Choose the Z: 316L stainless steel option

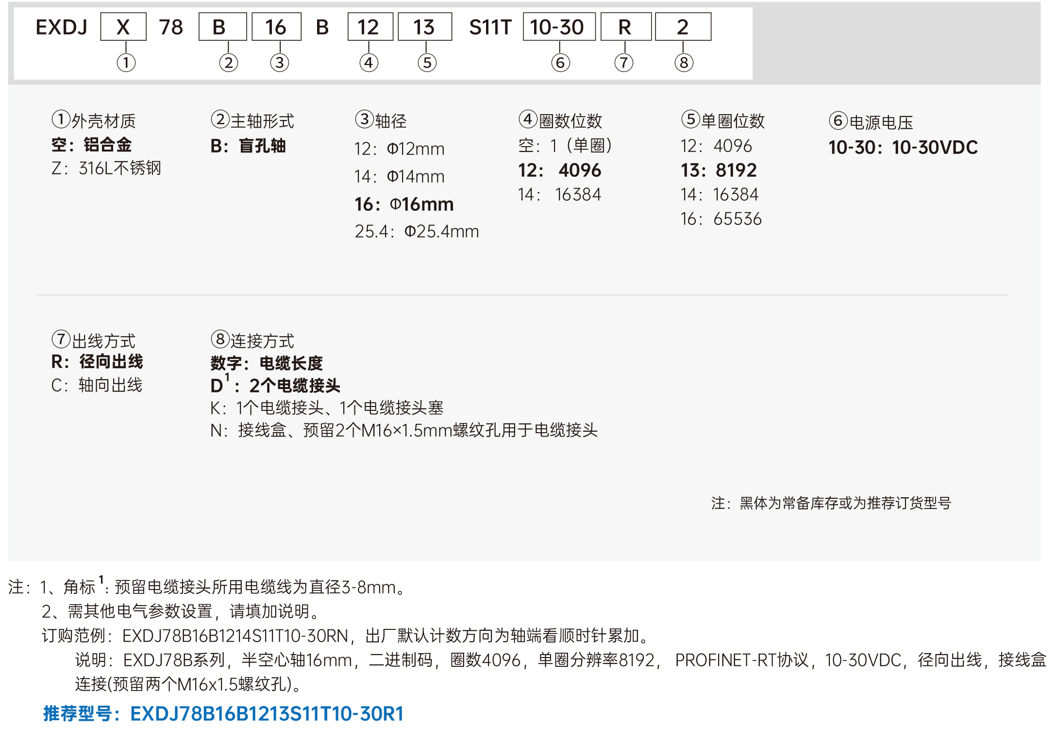(106, 169)
